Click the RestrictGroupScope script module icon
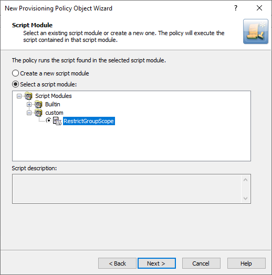272x275 pixels. point(57,121)
